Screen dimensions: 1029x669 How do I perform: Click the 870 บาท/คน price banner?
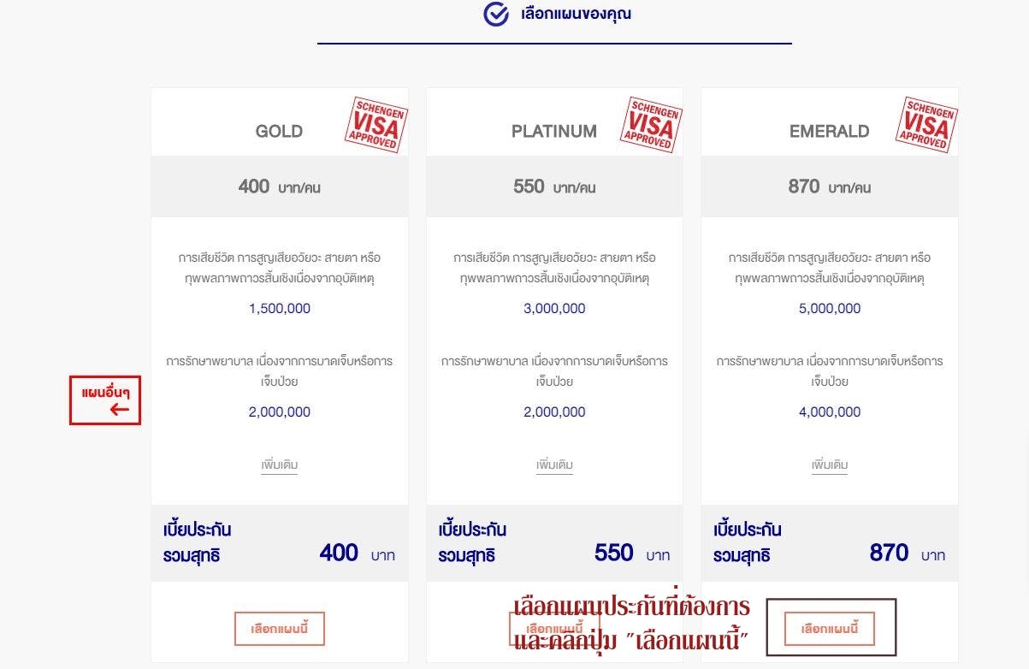pyautogui.click(x=830, y=186)
